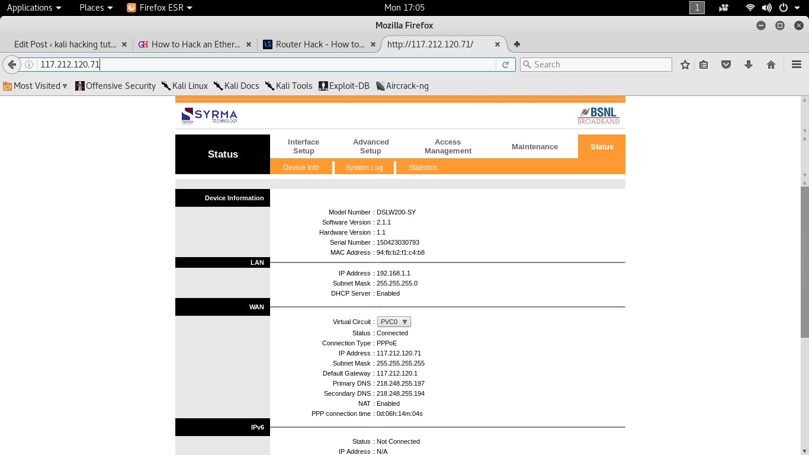Open the PVC0 Virtual Circuit dropdown
The image size is (809, 455).
tap(393, 321)
